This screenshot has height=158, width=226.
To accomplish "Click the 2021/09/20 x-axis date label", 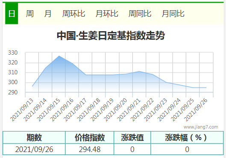I will coord(115,110).
